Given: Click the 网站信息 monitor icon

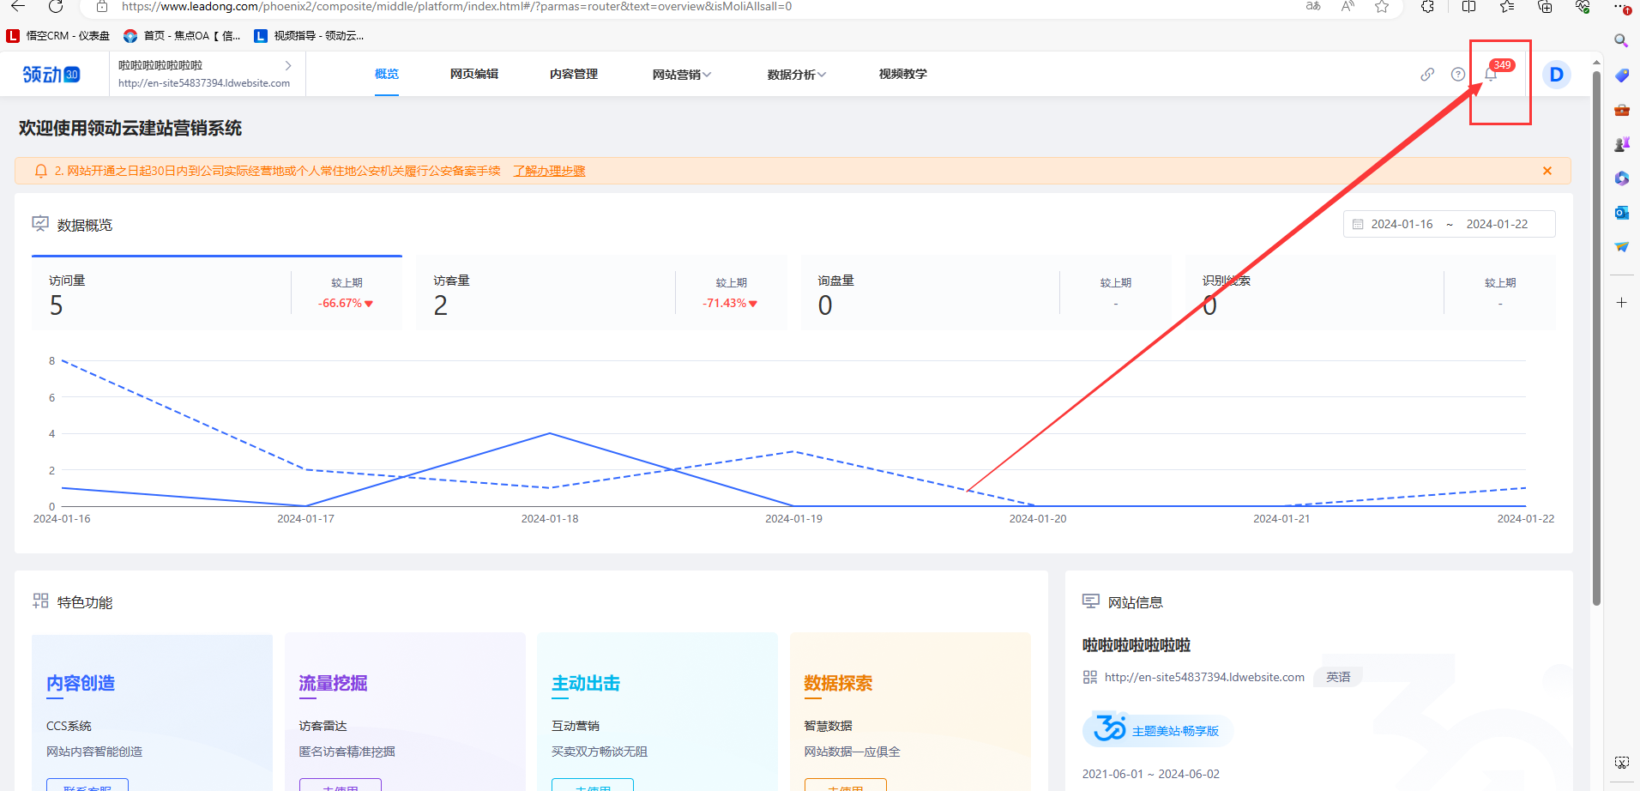Looking at the screenshot, I should (1090, 601).
